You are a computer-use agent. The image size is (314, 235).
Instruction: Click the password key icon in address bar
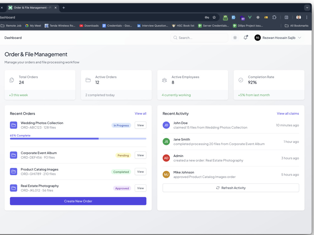click(x=207, y=17)
